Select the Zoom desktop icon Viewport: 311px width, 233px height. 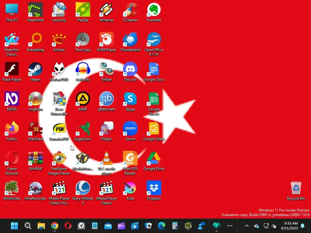pos(130,131)
